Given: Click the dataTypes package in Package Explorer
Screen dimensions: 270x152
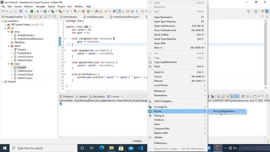Looking at the screenshot, I should tap(19, 42).
